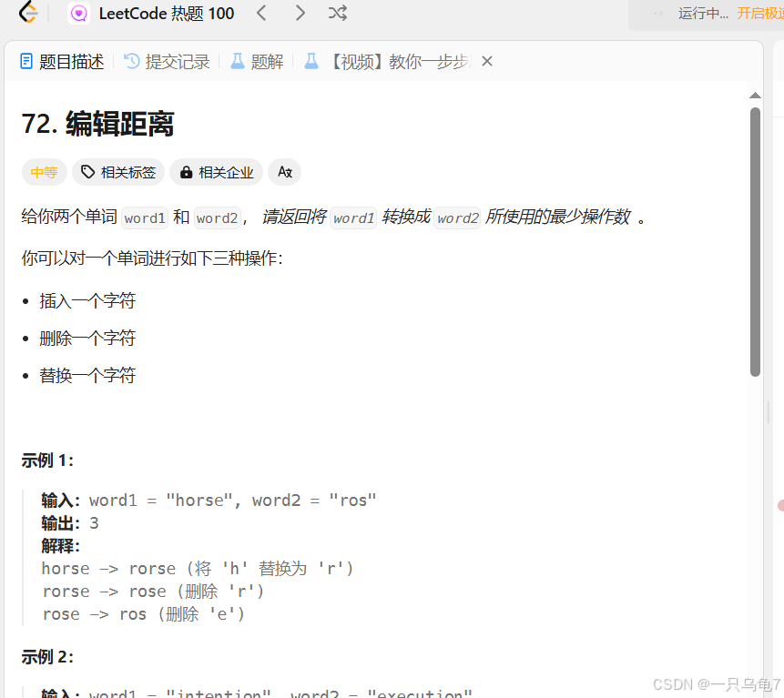Go to previous problem with left arrow
The height and width of the screenshot is (698, 784).
pyautogui.click(x=261, y=13)
